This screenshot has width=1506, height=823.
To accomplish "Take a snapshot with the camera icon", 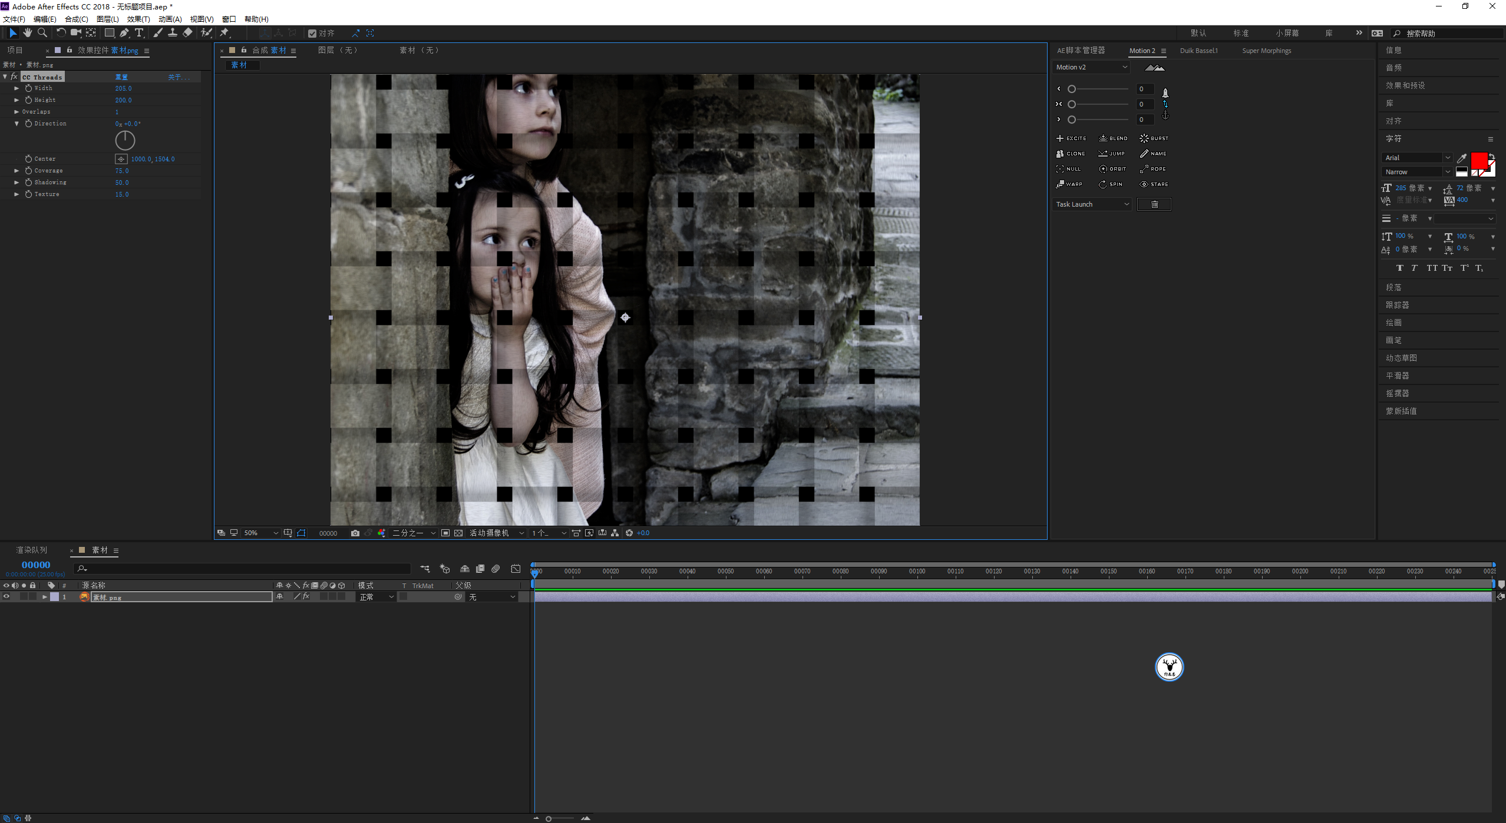I will click(355, 533).
